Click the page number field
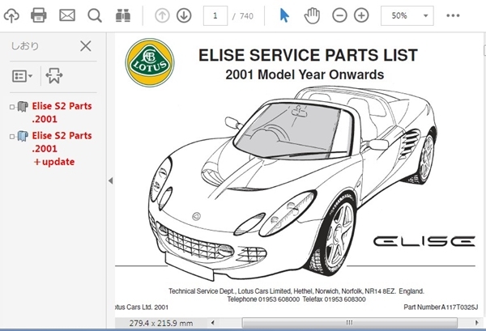Image resolution: width=486 pixels, height=331 pixels. point(215,15)
